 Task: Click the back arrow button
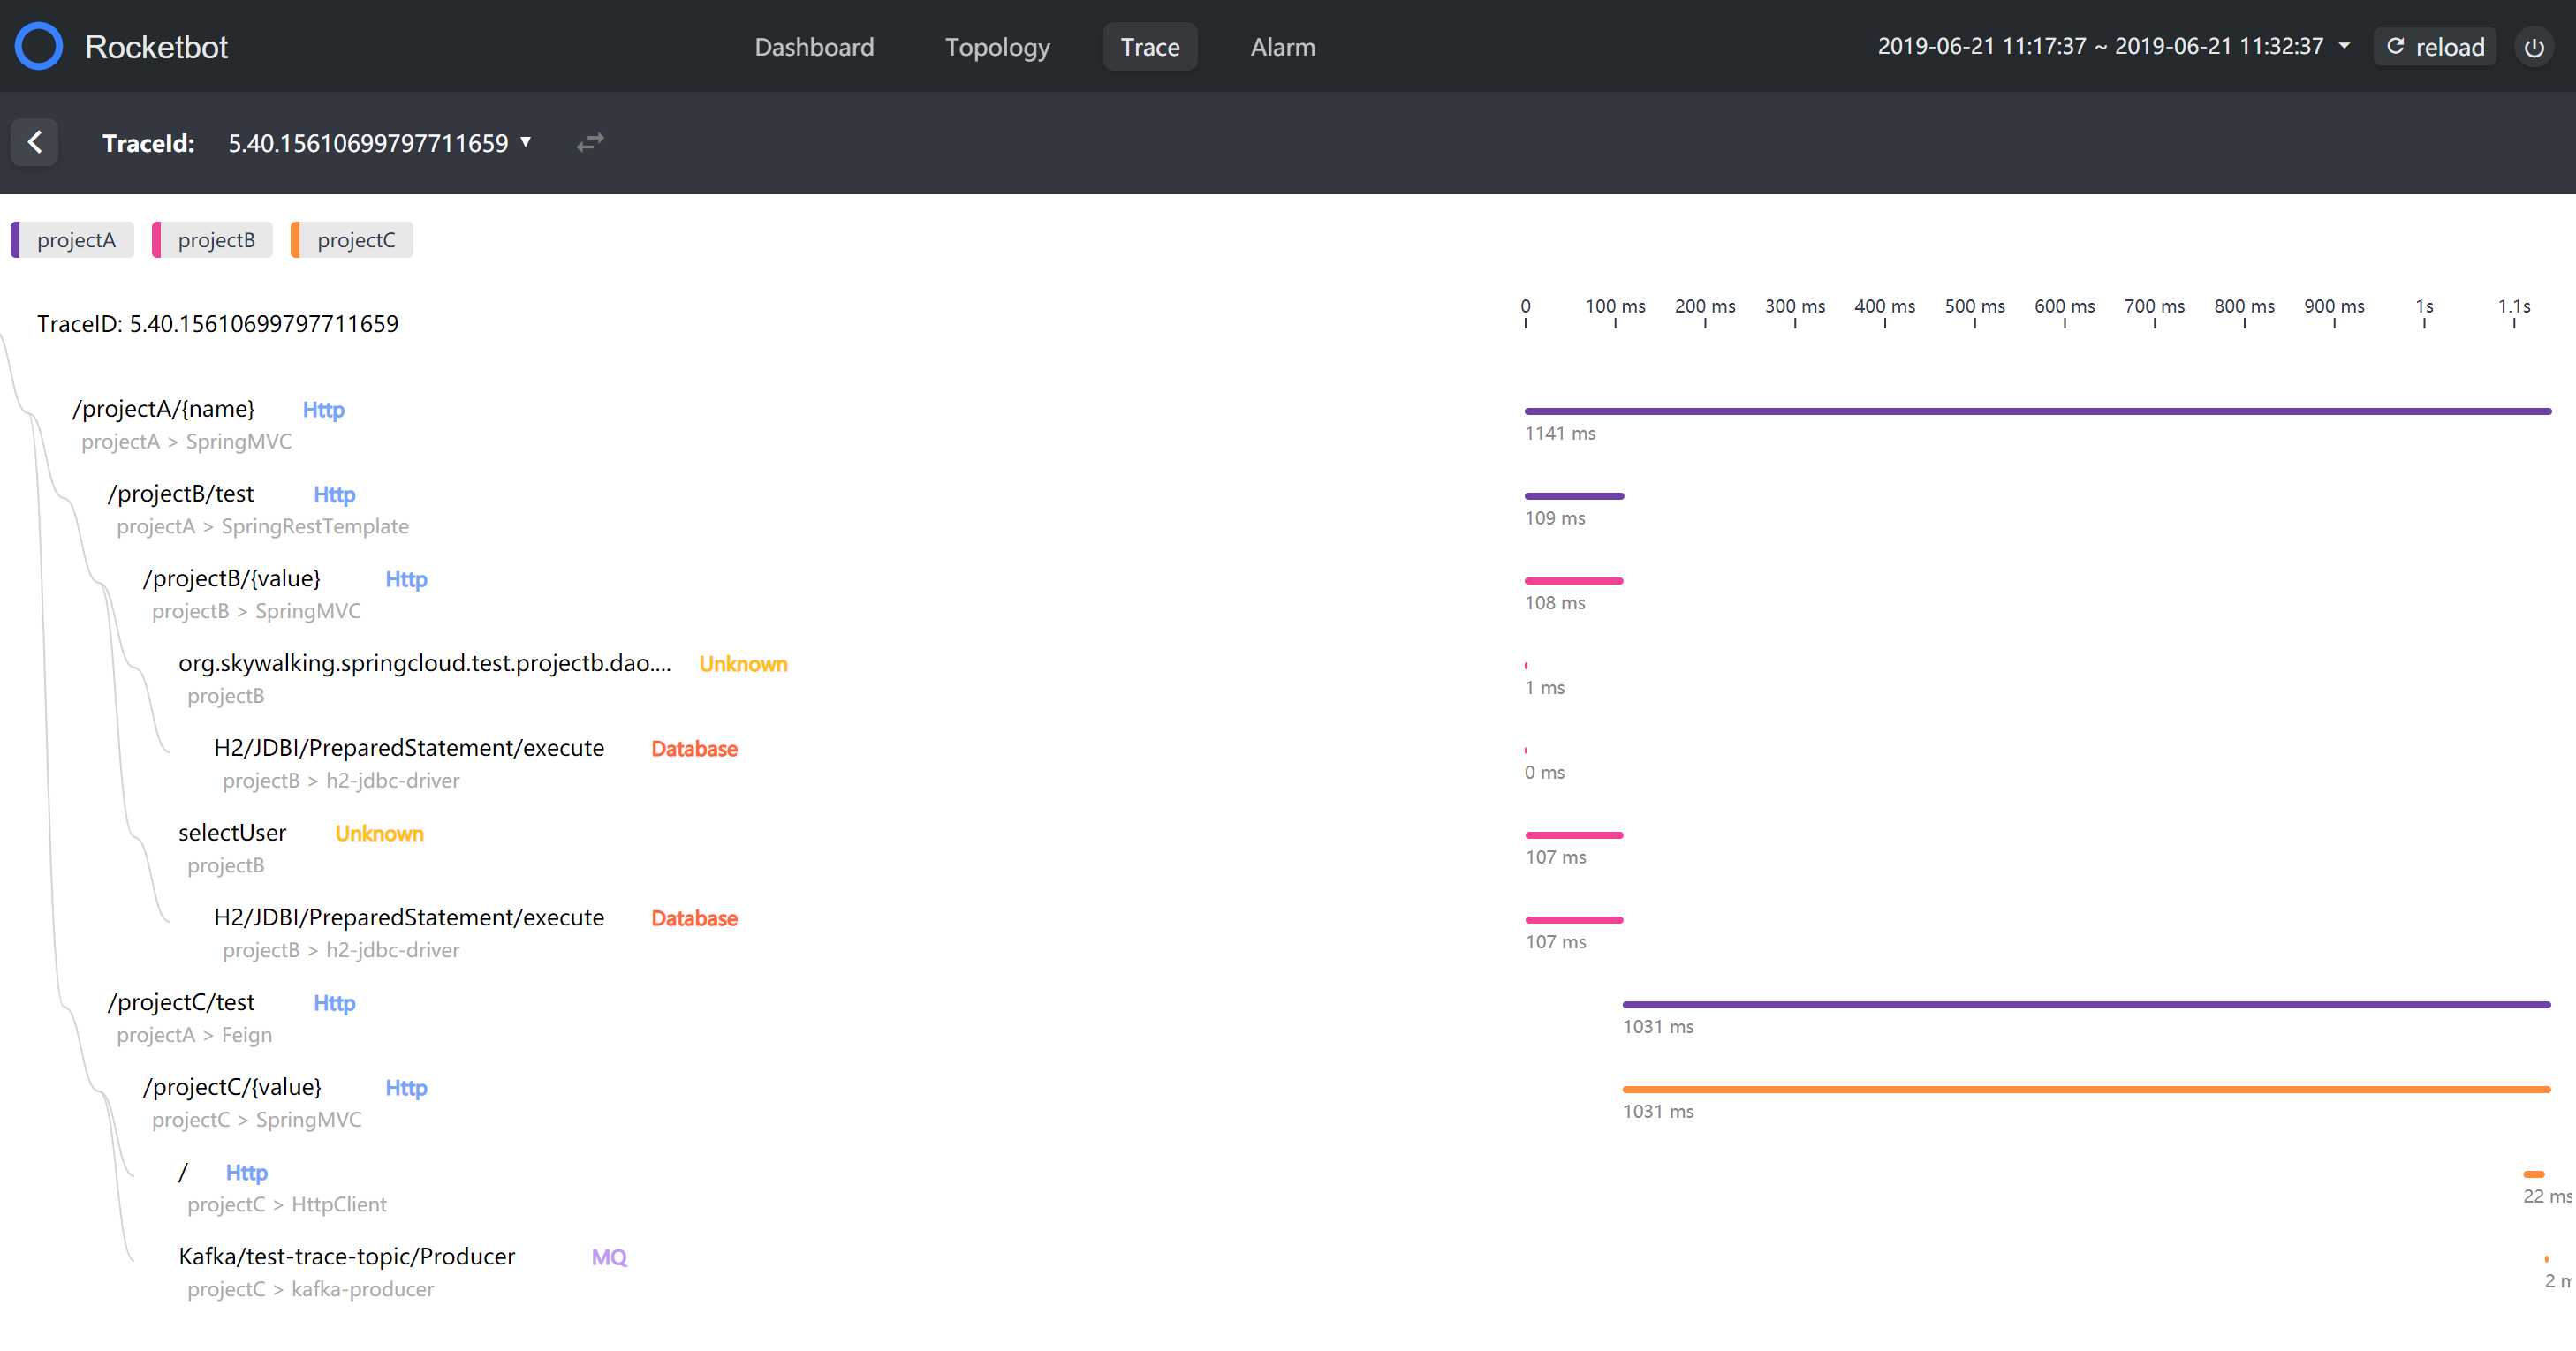[x=35, y=142]
